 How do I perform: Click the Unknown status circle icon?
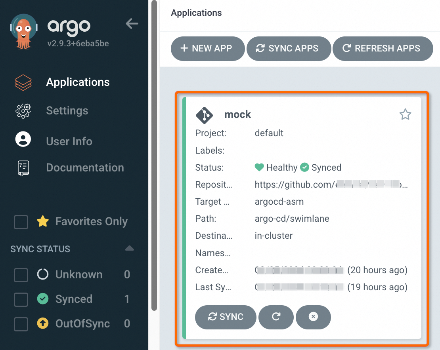[x=43, y=274]
